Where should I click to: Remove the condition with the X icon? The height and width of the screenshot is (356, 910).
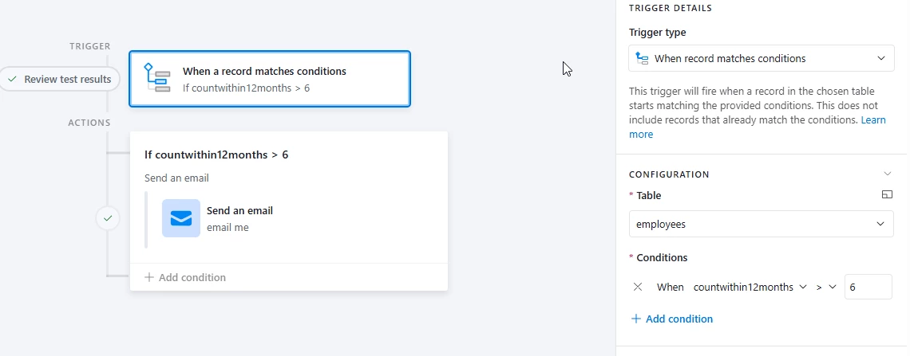pos(637,287)
